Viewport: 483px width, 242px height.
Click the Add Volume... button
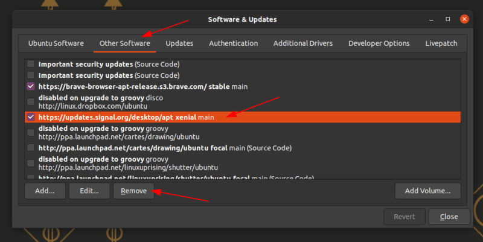427,191
